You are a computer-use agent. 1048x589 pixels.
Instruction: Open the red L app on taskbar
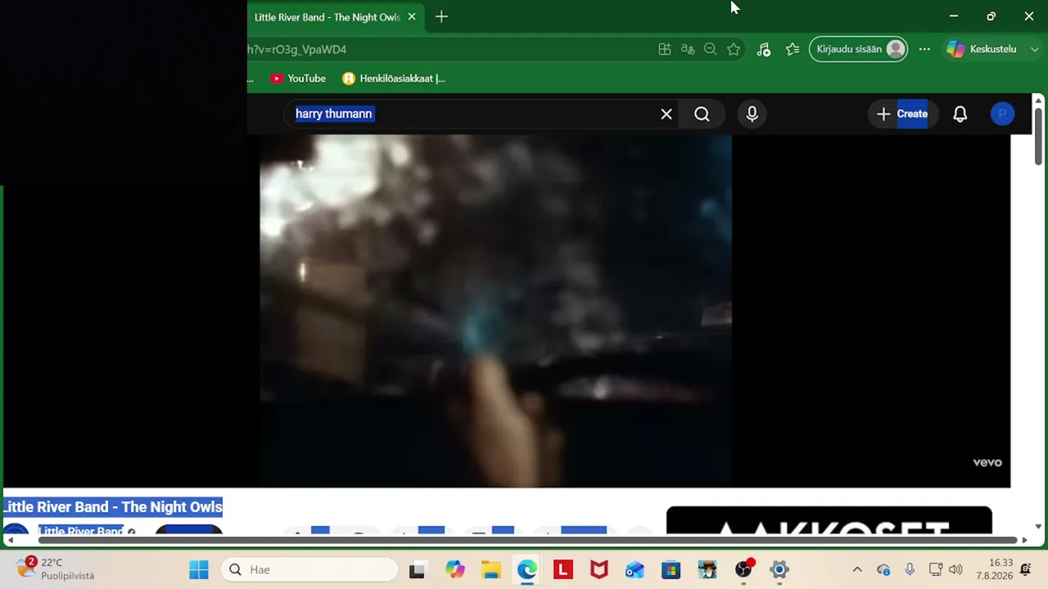pos(563,569)
